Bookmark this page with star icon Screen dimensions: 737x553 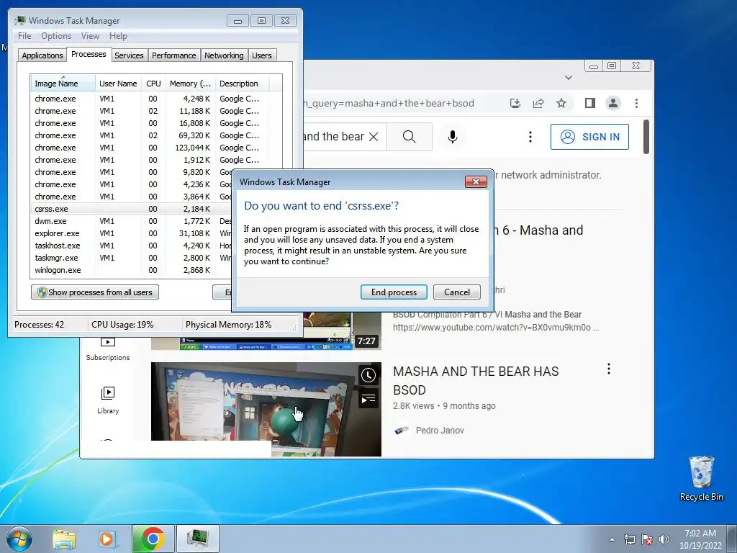[x=561, y=103]
